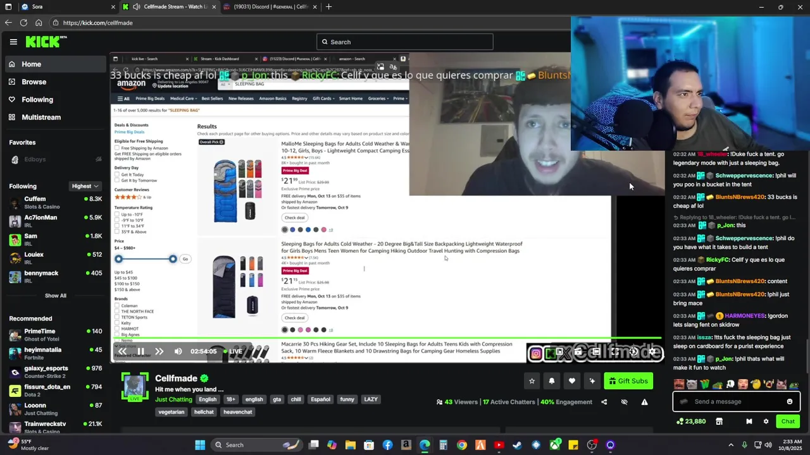Share the stream via share icon
The height and width of the screenshot is (455, 810).
(x=604, y=402)
